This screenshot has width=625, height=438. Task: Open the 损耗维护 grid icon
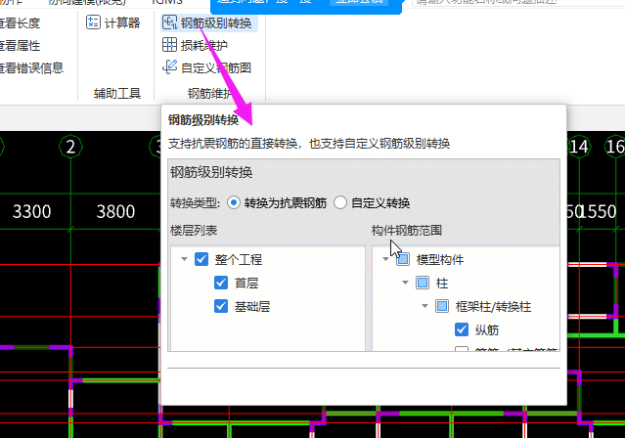point(169,45)
